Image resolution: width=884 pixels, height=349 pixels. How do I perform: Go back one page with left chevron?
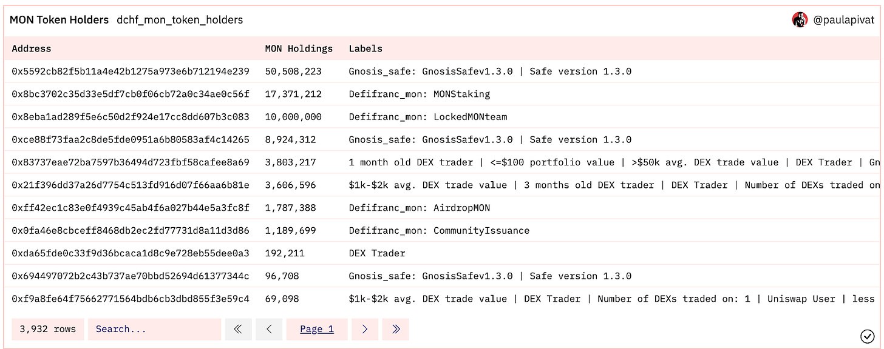[269, 328]
